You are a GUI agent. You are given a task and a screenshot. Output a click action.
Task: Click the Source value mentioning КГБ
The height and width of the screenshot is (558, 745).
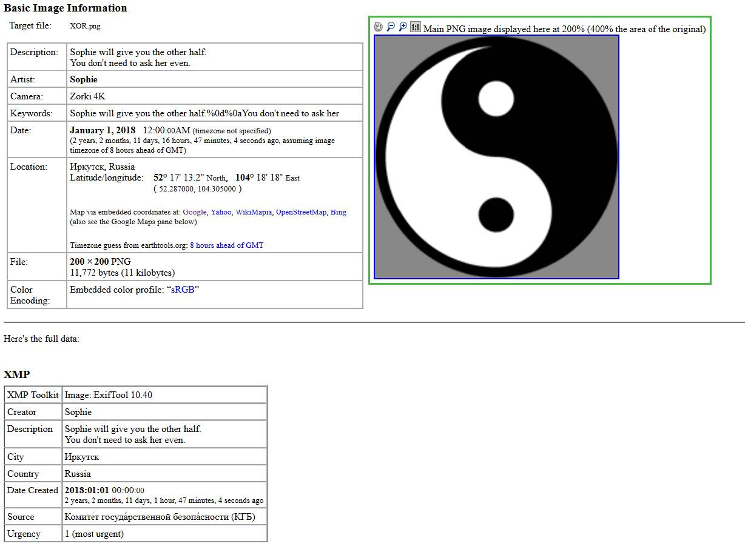(160, 517)
